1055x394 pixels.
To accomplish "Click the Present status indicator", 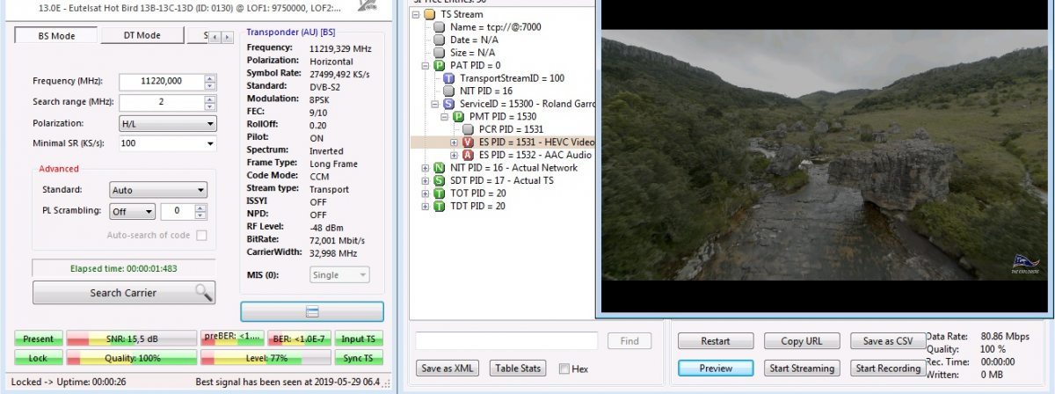I will tap(39, 339).
